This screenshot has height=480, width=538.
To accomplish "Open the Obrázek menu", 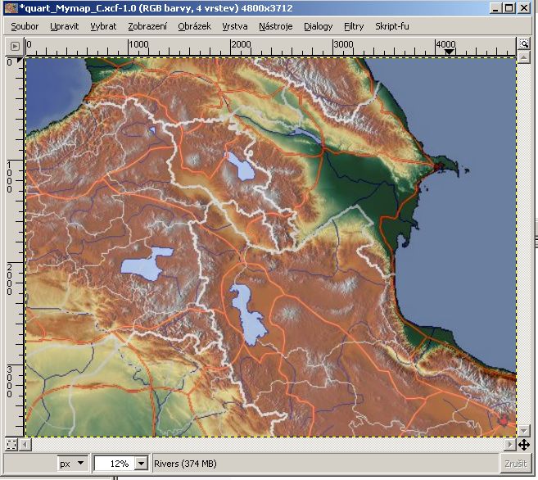I will tap(194, 26).
